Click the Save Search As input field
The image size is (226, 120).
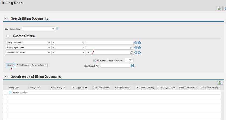click(115, 65)
